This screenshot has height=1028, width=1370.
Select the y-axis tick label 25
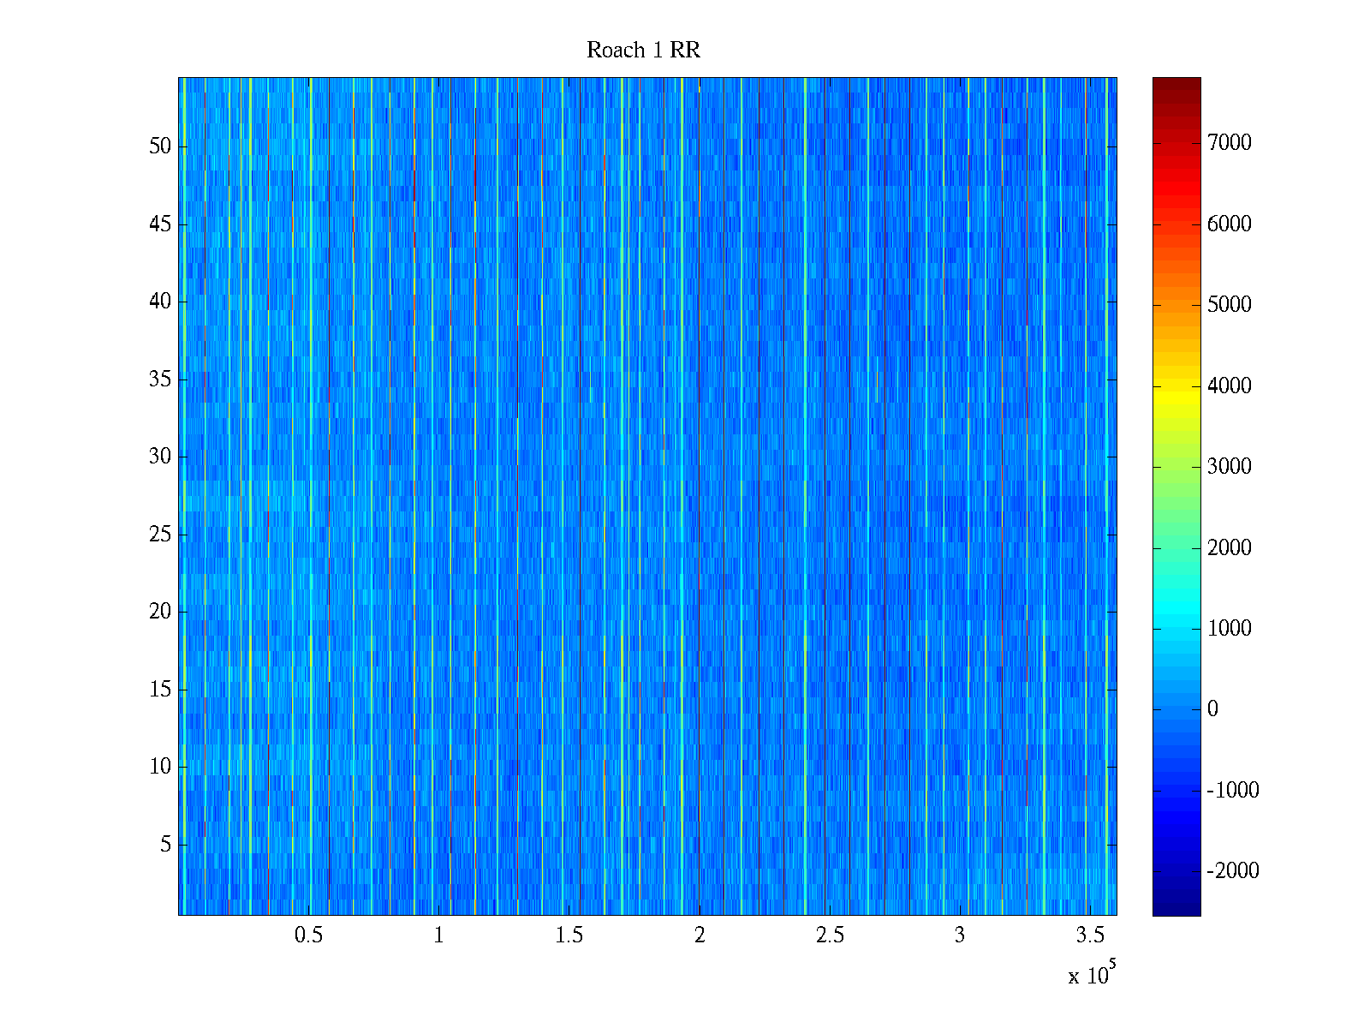coord(160,535)
